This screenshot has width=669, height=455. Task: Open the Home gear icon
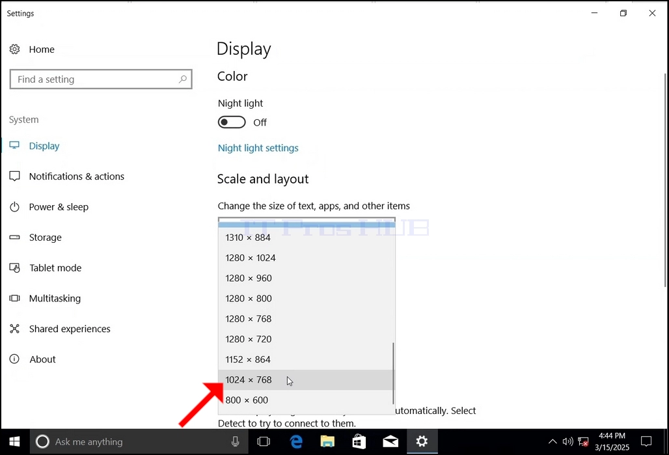pyautogui.click(x=14, y=49)
